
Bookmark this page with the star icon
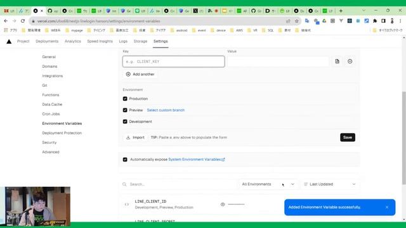pyautogui.click(x=297, y=21)
